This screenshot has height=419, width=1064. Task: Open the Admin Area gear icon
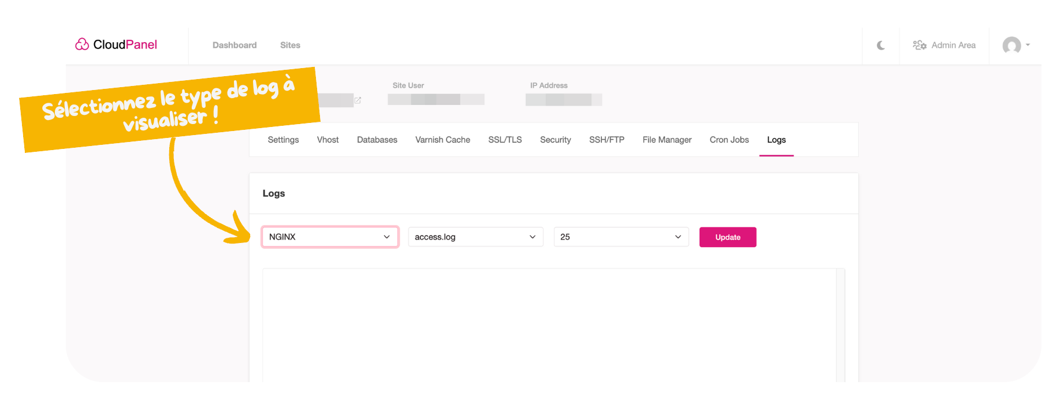[x=920, y=44]
